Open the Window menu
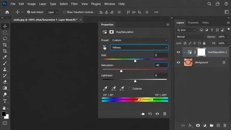Viewport: 231px width, 130px height. point(110,4)
